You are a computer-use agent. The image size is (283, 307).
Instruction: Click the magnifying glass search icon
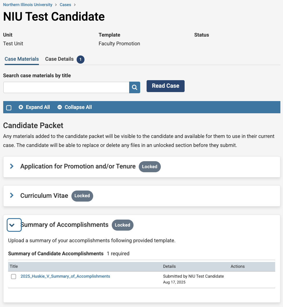(135, 87)
